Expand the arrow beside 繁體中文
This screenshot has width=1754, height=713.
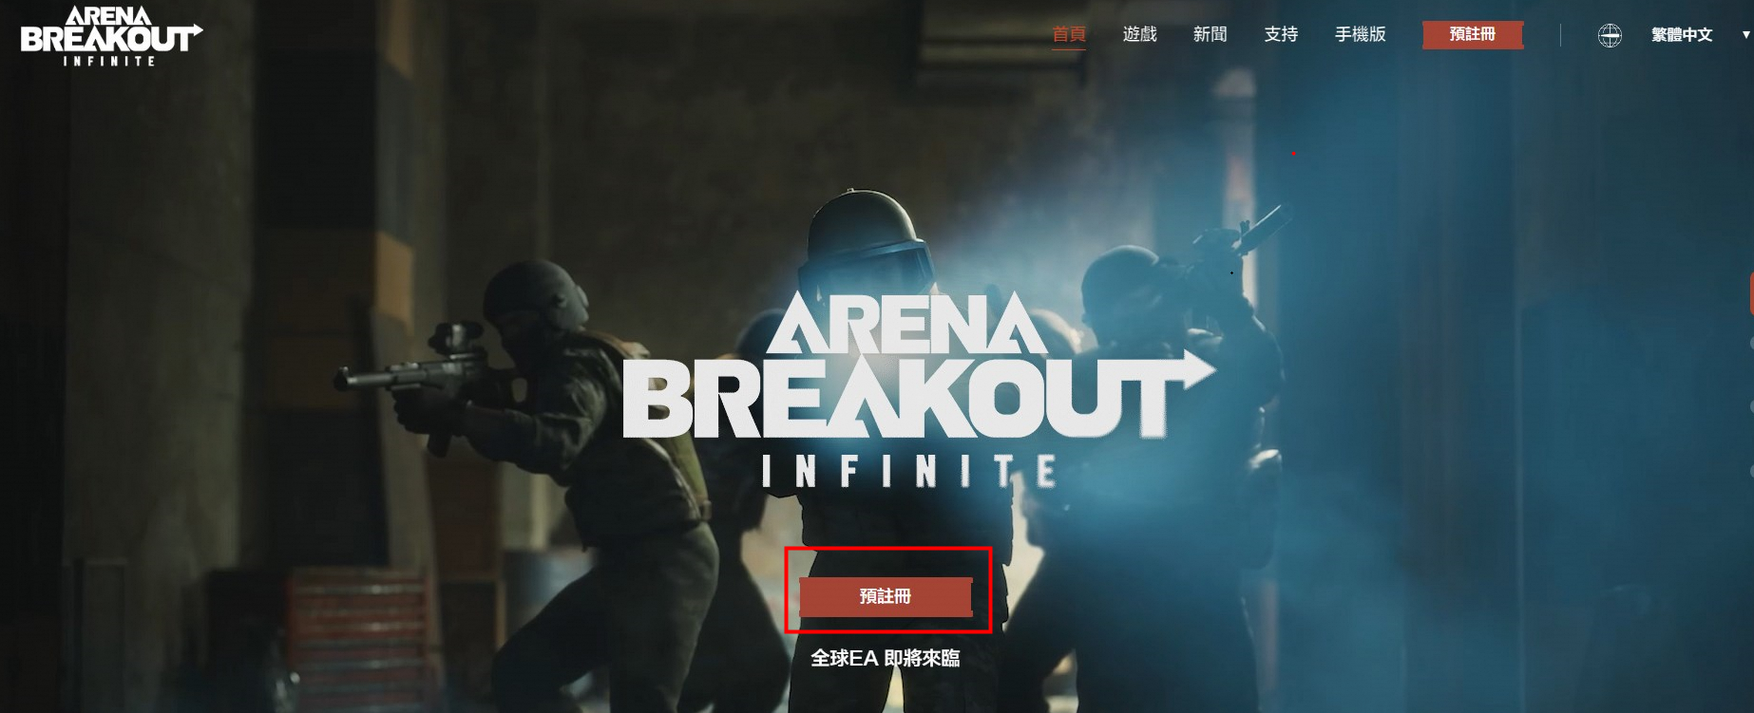[x=1745, y=35]
